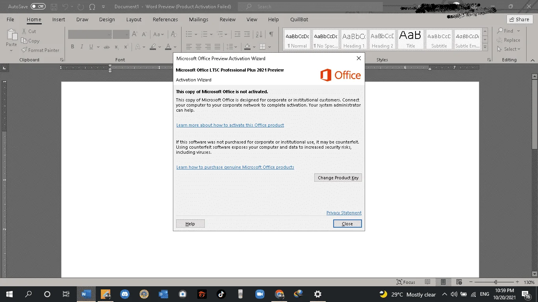
Task: Open Line and Paragraph Spacing dropdown
Action: pyautogui.click(x=232, y=47)
